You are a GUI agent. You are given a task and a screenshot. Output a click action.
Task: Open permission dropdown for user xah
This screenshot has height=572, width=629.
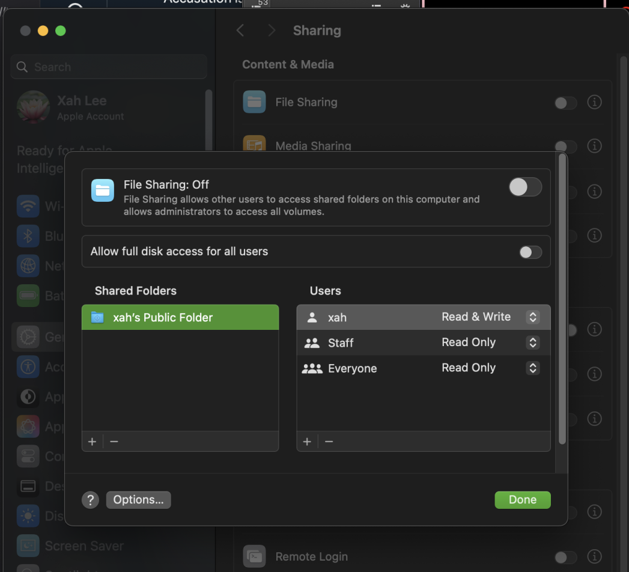click(532, 317)
